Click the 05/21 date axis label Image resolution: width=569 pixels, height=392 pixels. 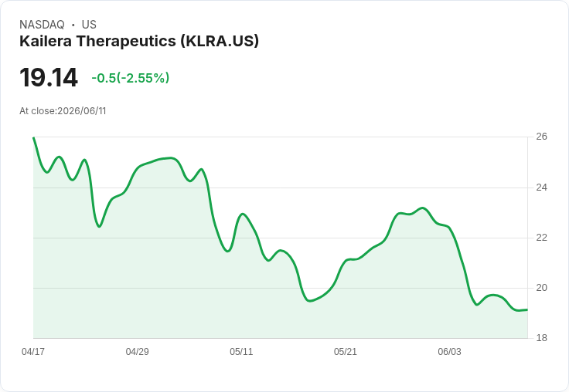(346, 351)
